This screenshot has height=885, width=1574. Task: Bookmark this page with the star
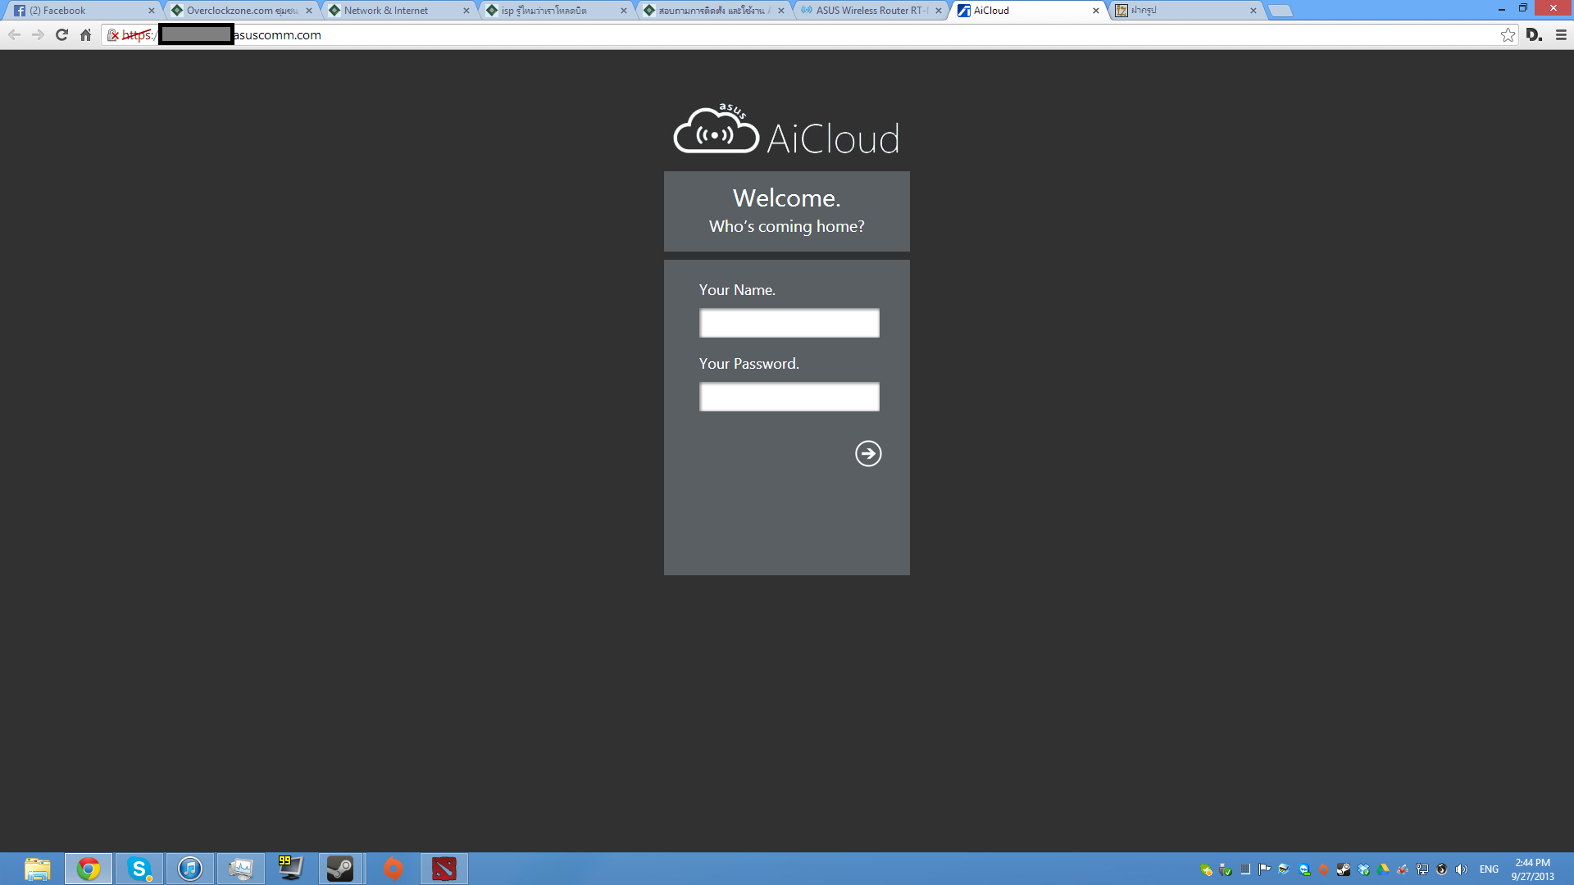(x=1508, y=34)
